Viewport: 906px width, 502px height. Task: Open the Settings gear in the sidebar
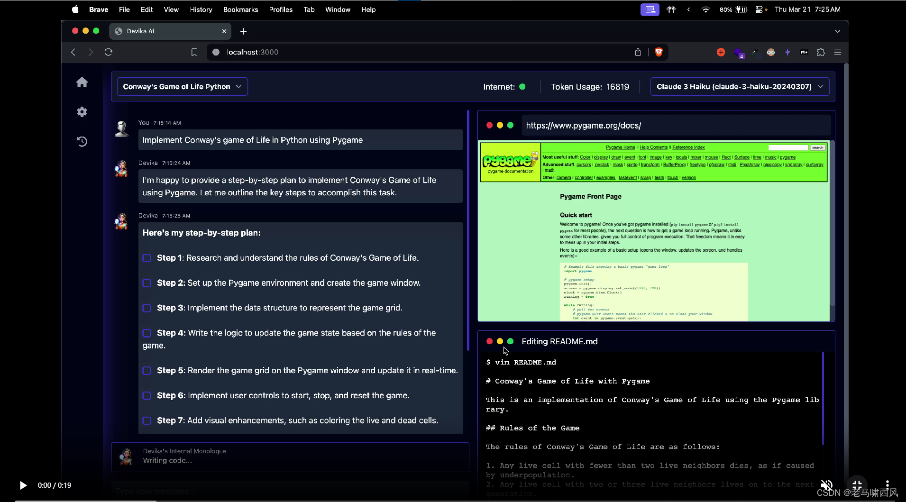[82, 112]
